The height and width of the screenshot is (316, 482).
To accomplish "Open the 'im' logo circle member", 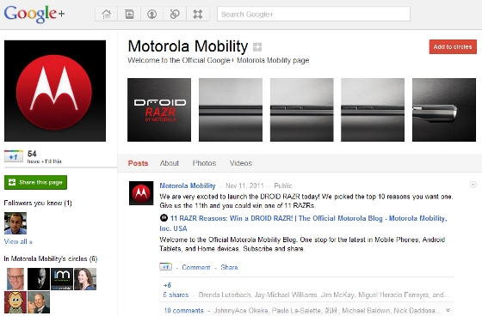I will tap(62, 279).
